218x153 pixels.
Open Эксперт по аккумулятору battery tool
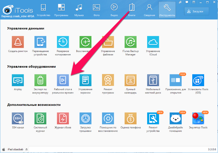40,80
